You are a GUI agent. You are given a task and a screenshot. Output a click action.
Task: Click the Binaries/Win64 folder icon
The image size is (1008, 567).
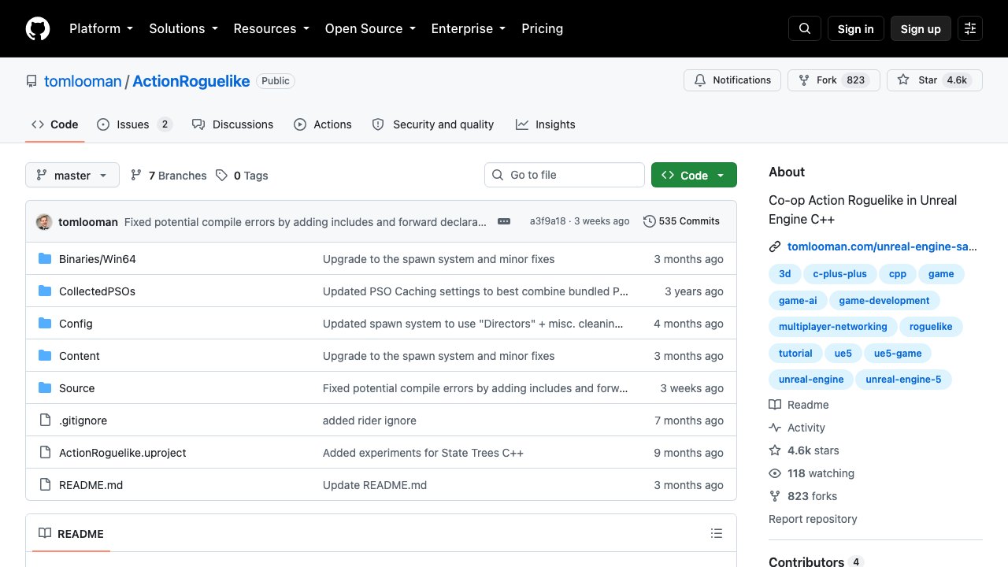tap(45, 259)
